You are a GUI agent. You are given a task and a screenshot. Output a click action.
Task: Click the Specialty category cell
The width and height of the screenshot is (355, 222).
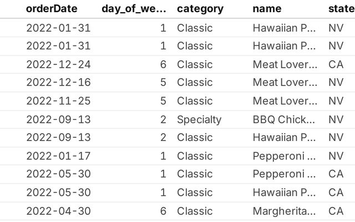tap(199, 119)
